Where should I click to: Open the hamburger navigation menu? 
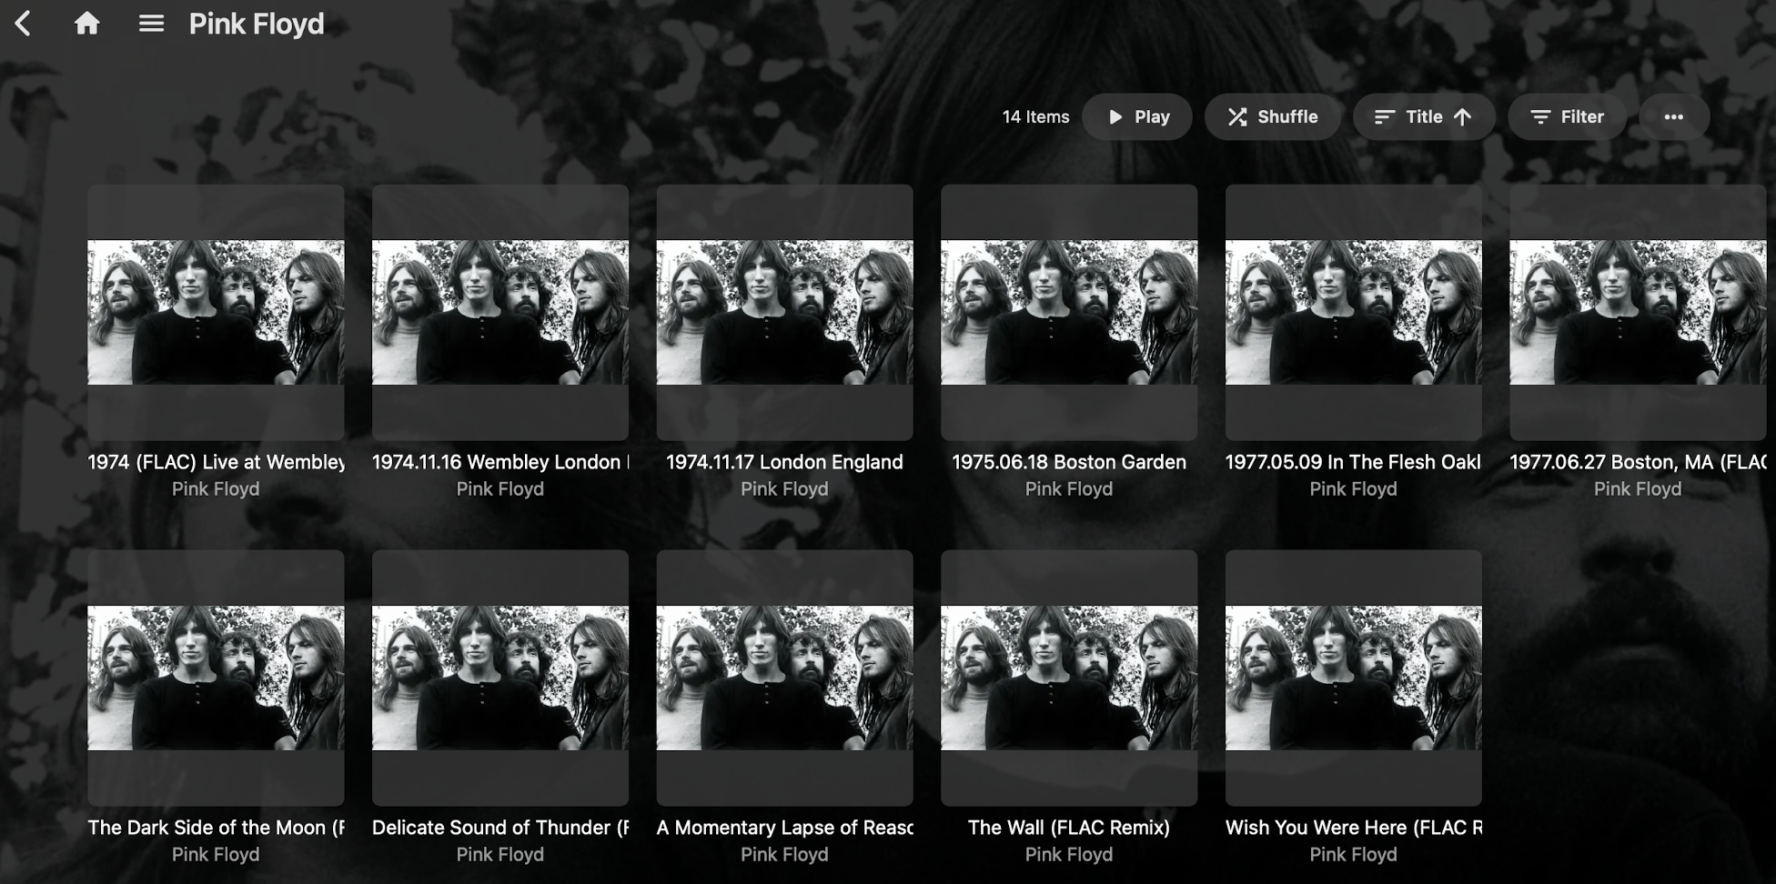[x=151, y=24]
